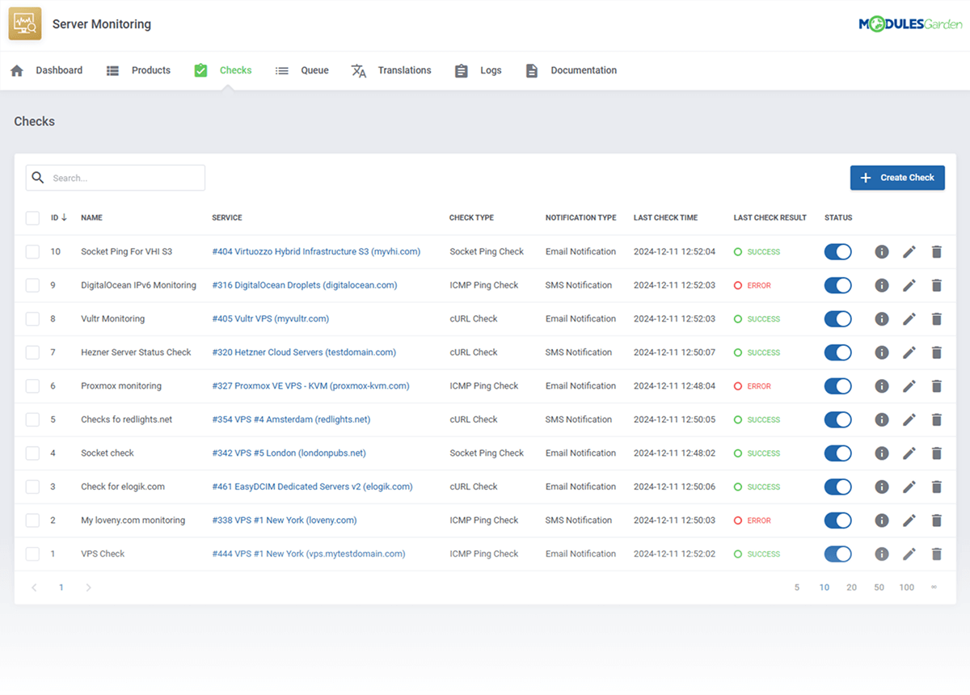Toggle the VPS Check status switch
This screenshot has height=695, width=970.
(x=838, y=554)
